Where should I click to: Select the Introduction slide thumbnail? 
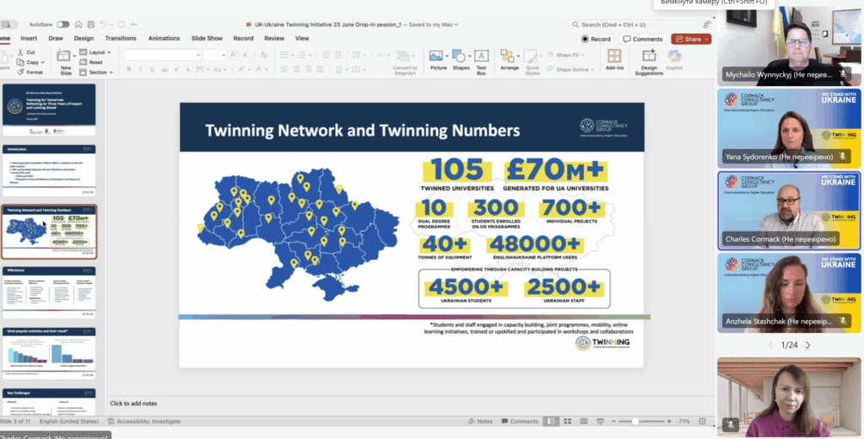tap(49, 170)
